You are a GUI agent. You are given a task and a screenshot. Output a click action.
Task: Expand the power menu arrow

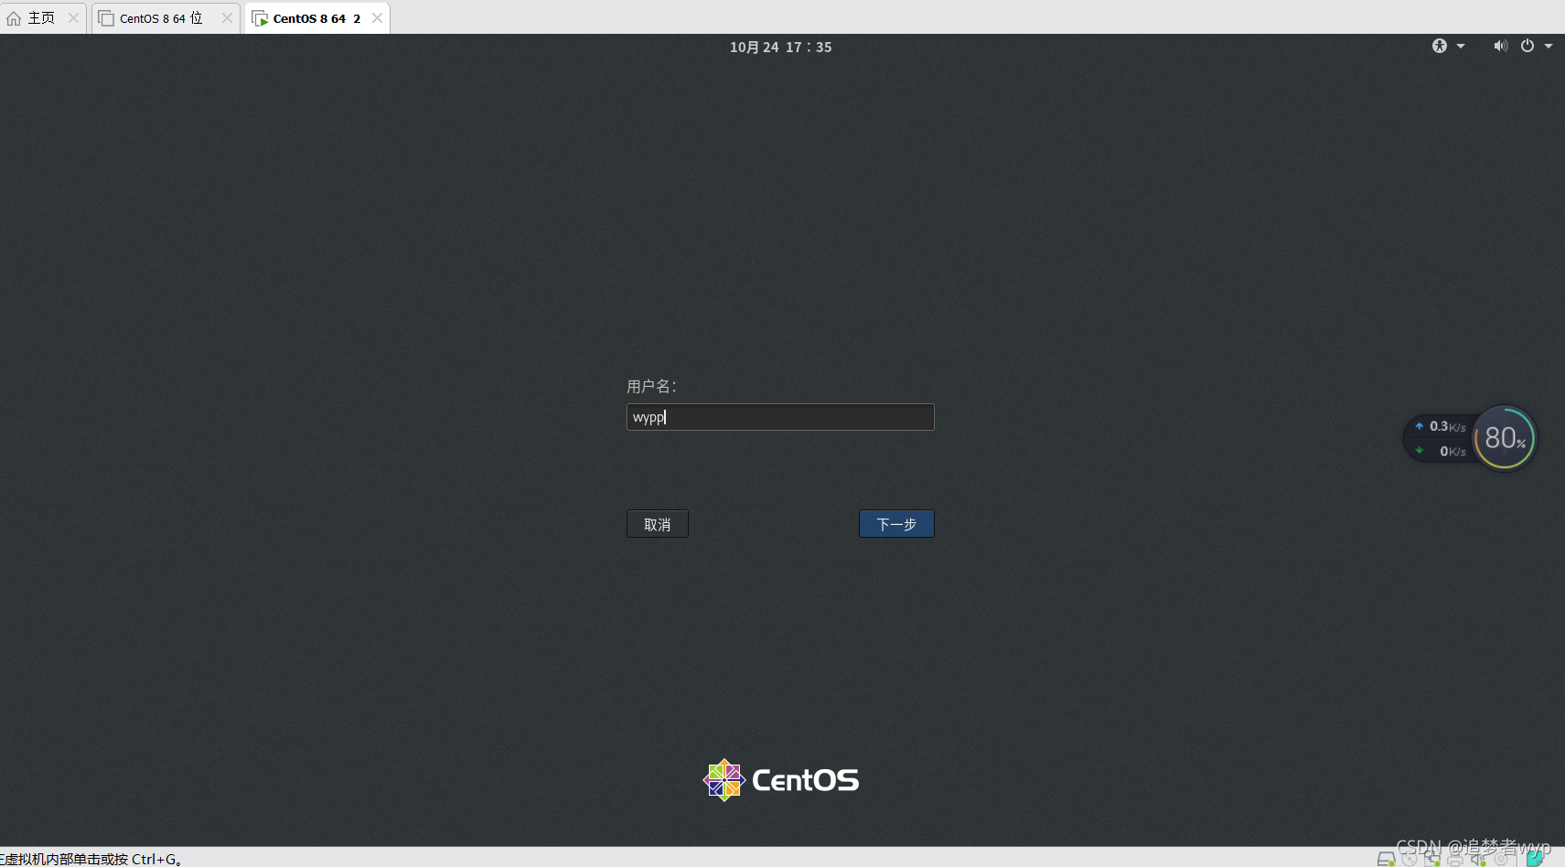[1549, 46]
